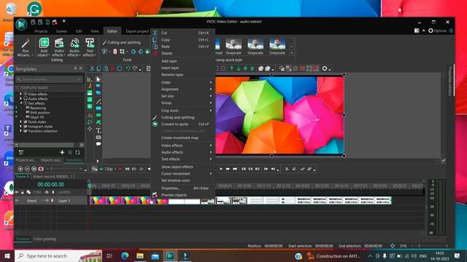Select the ellipse shape tool

point(99,115)
